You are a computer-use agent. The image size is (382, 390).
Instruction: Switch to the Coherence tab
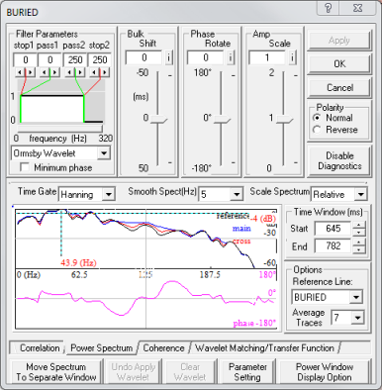coord(163,348)
